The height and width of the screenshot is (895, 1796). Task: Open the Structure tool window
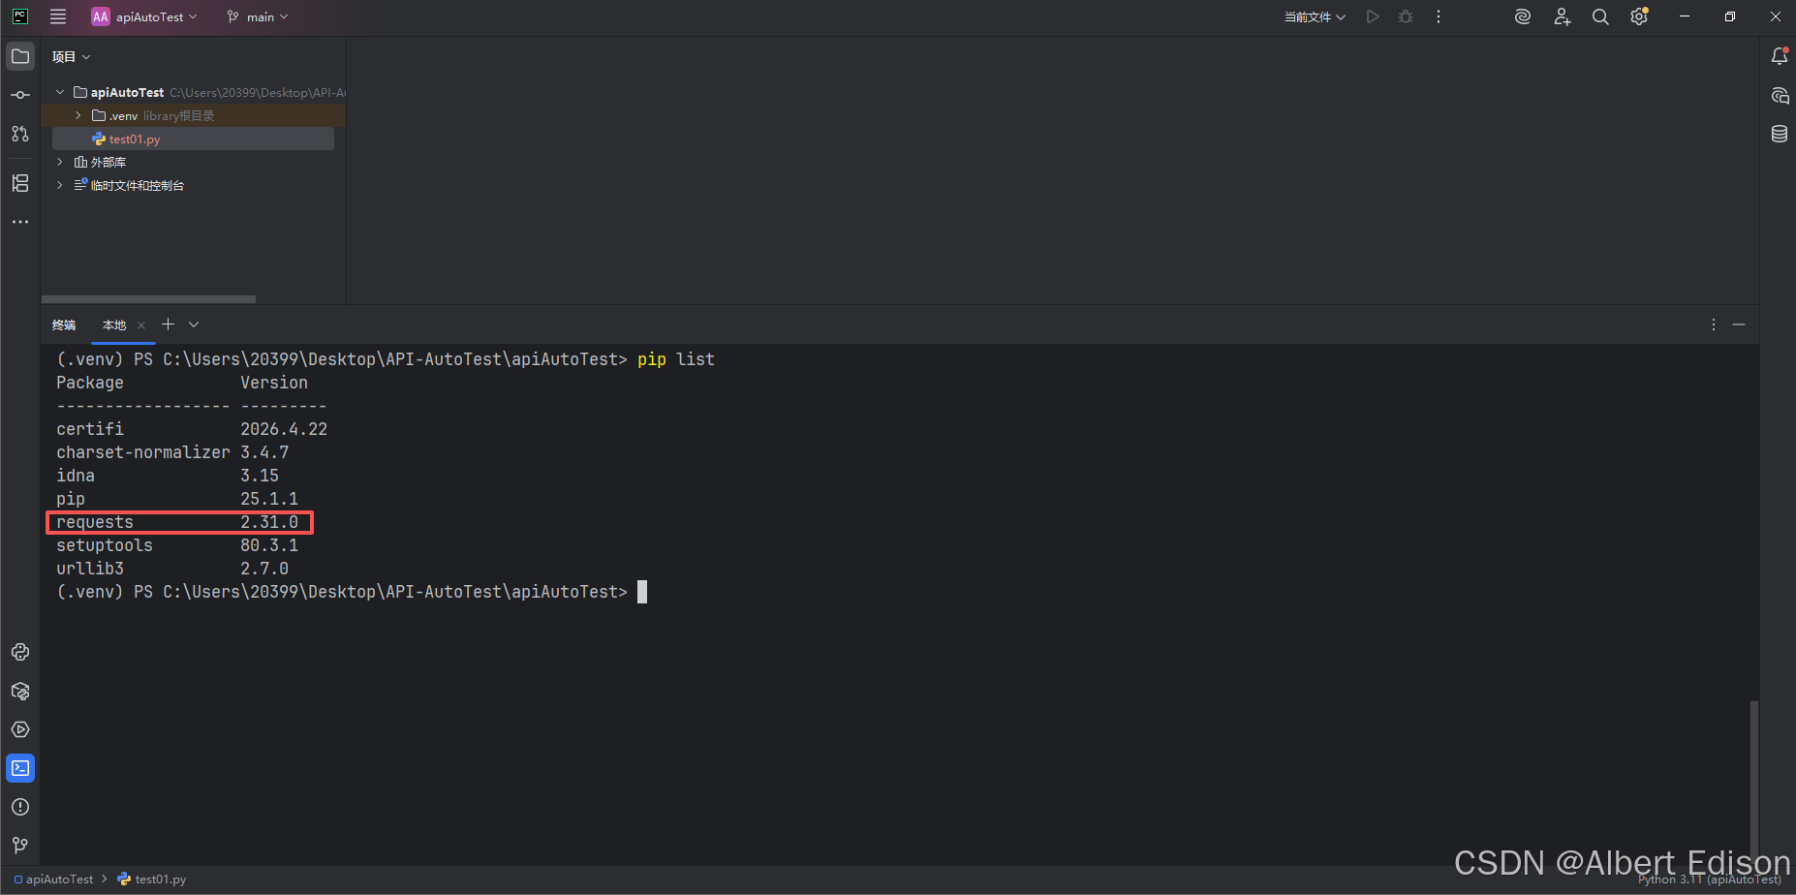point(20,183)
